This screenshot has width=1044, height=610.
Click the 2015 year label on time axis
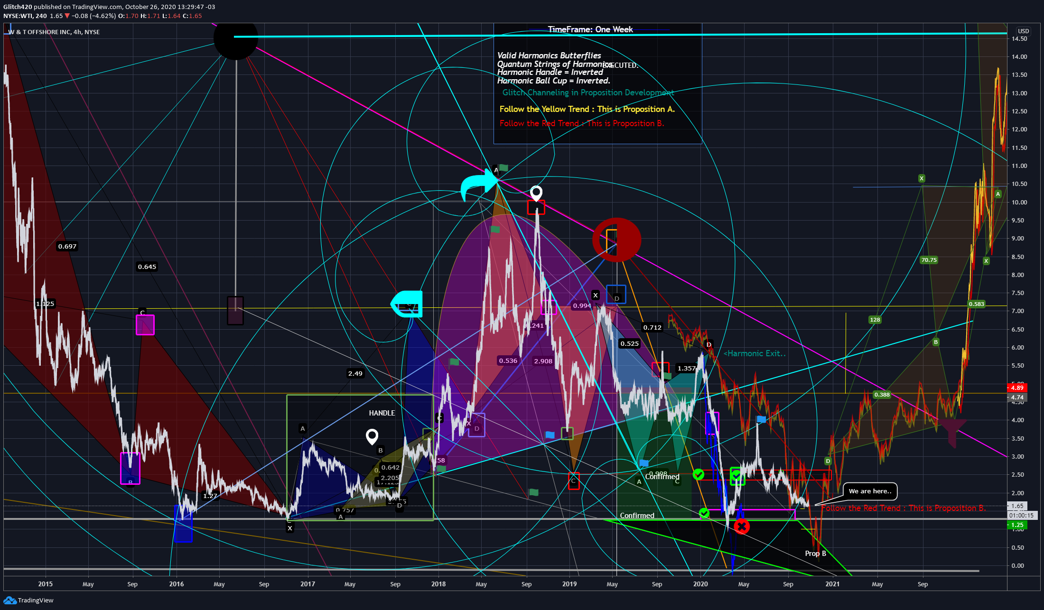coord(46,584)
